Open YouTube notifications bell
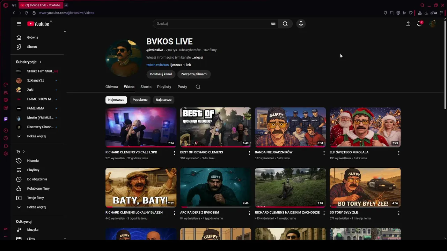447x251 pixels. pos(419,24)
